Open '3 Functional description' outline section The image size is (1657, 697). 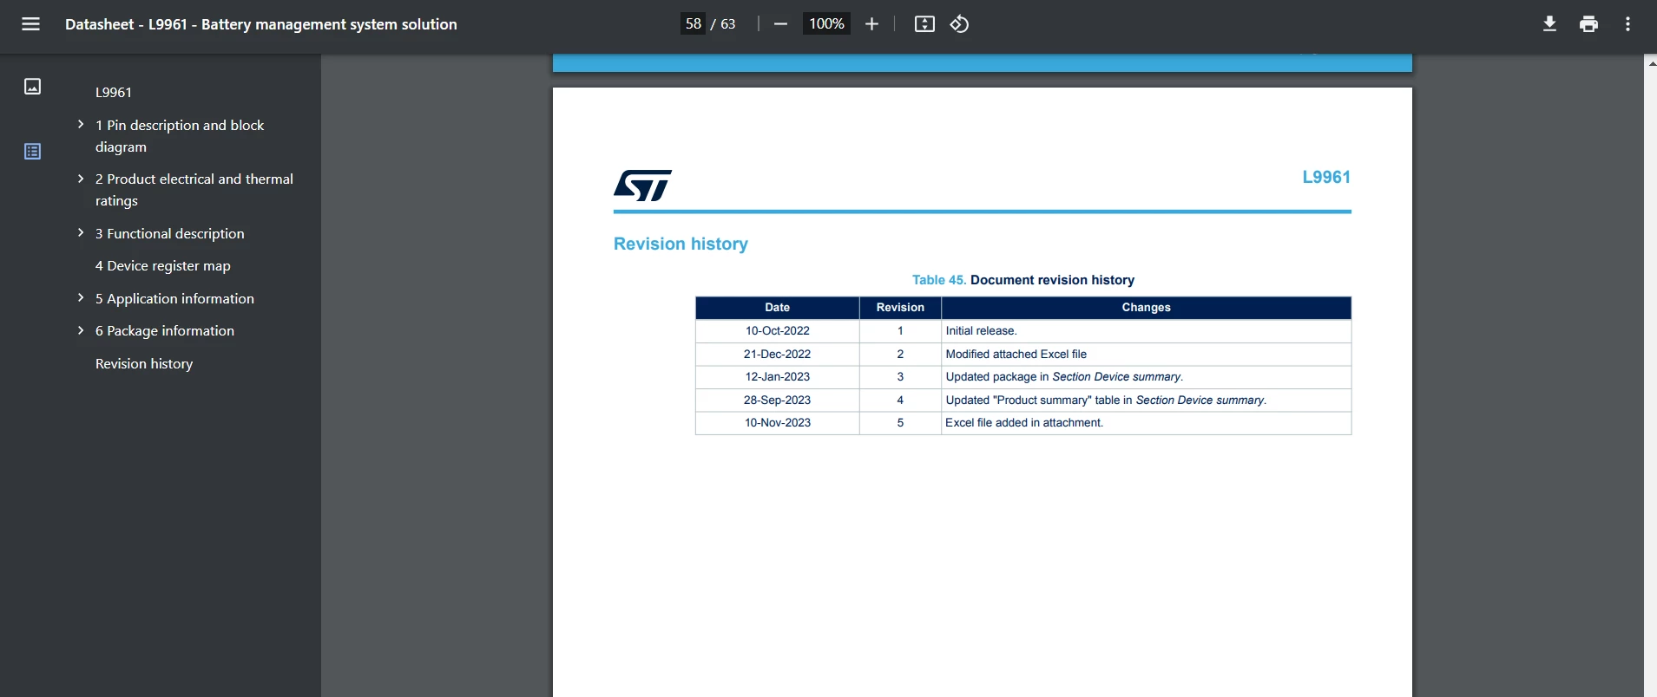(170, 234)
